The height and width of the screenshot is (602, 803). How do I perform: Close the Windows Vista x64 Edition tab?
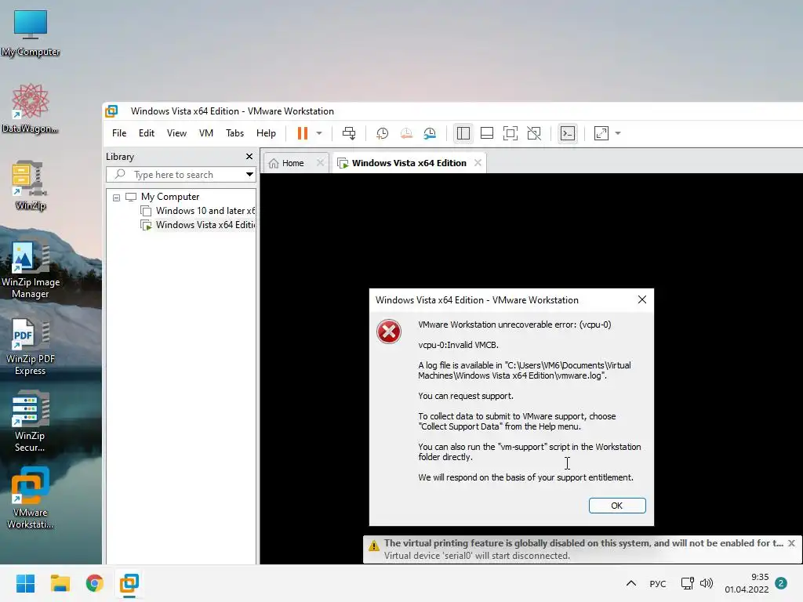pos(478,163)
